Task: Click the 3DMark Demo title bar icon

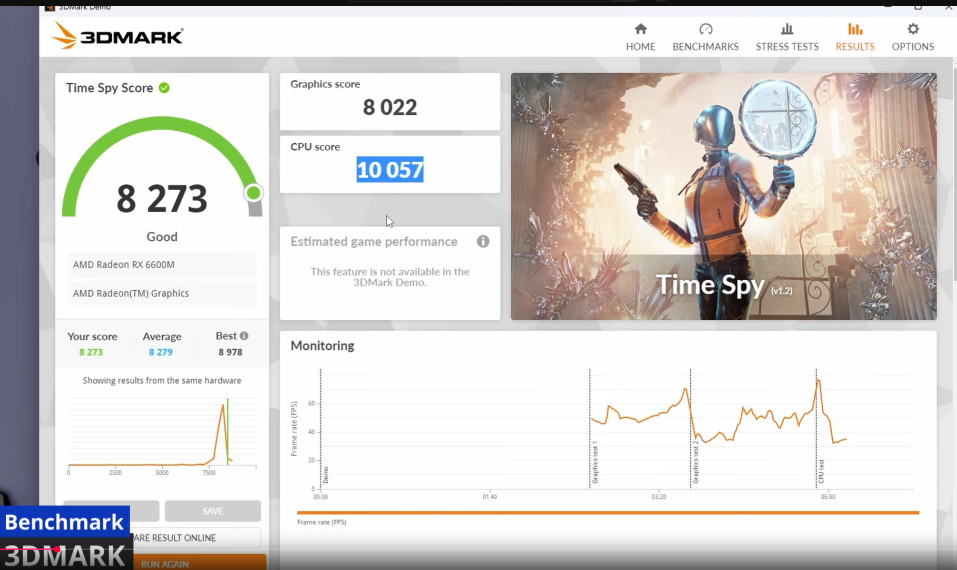Action: pyautogui.click(x=49, y=7)
